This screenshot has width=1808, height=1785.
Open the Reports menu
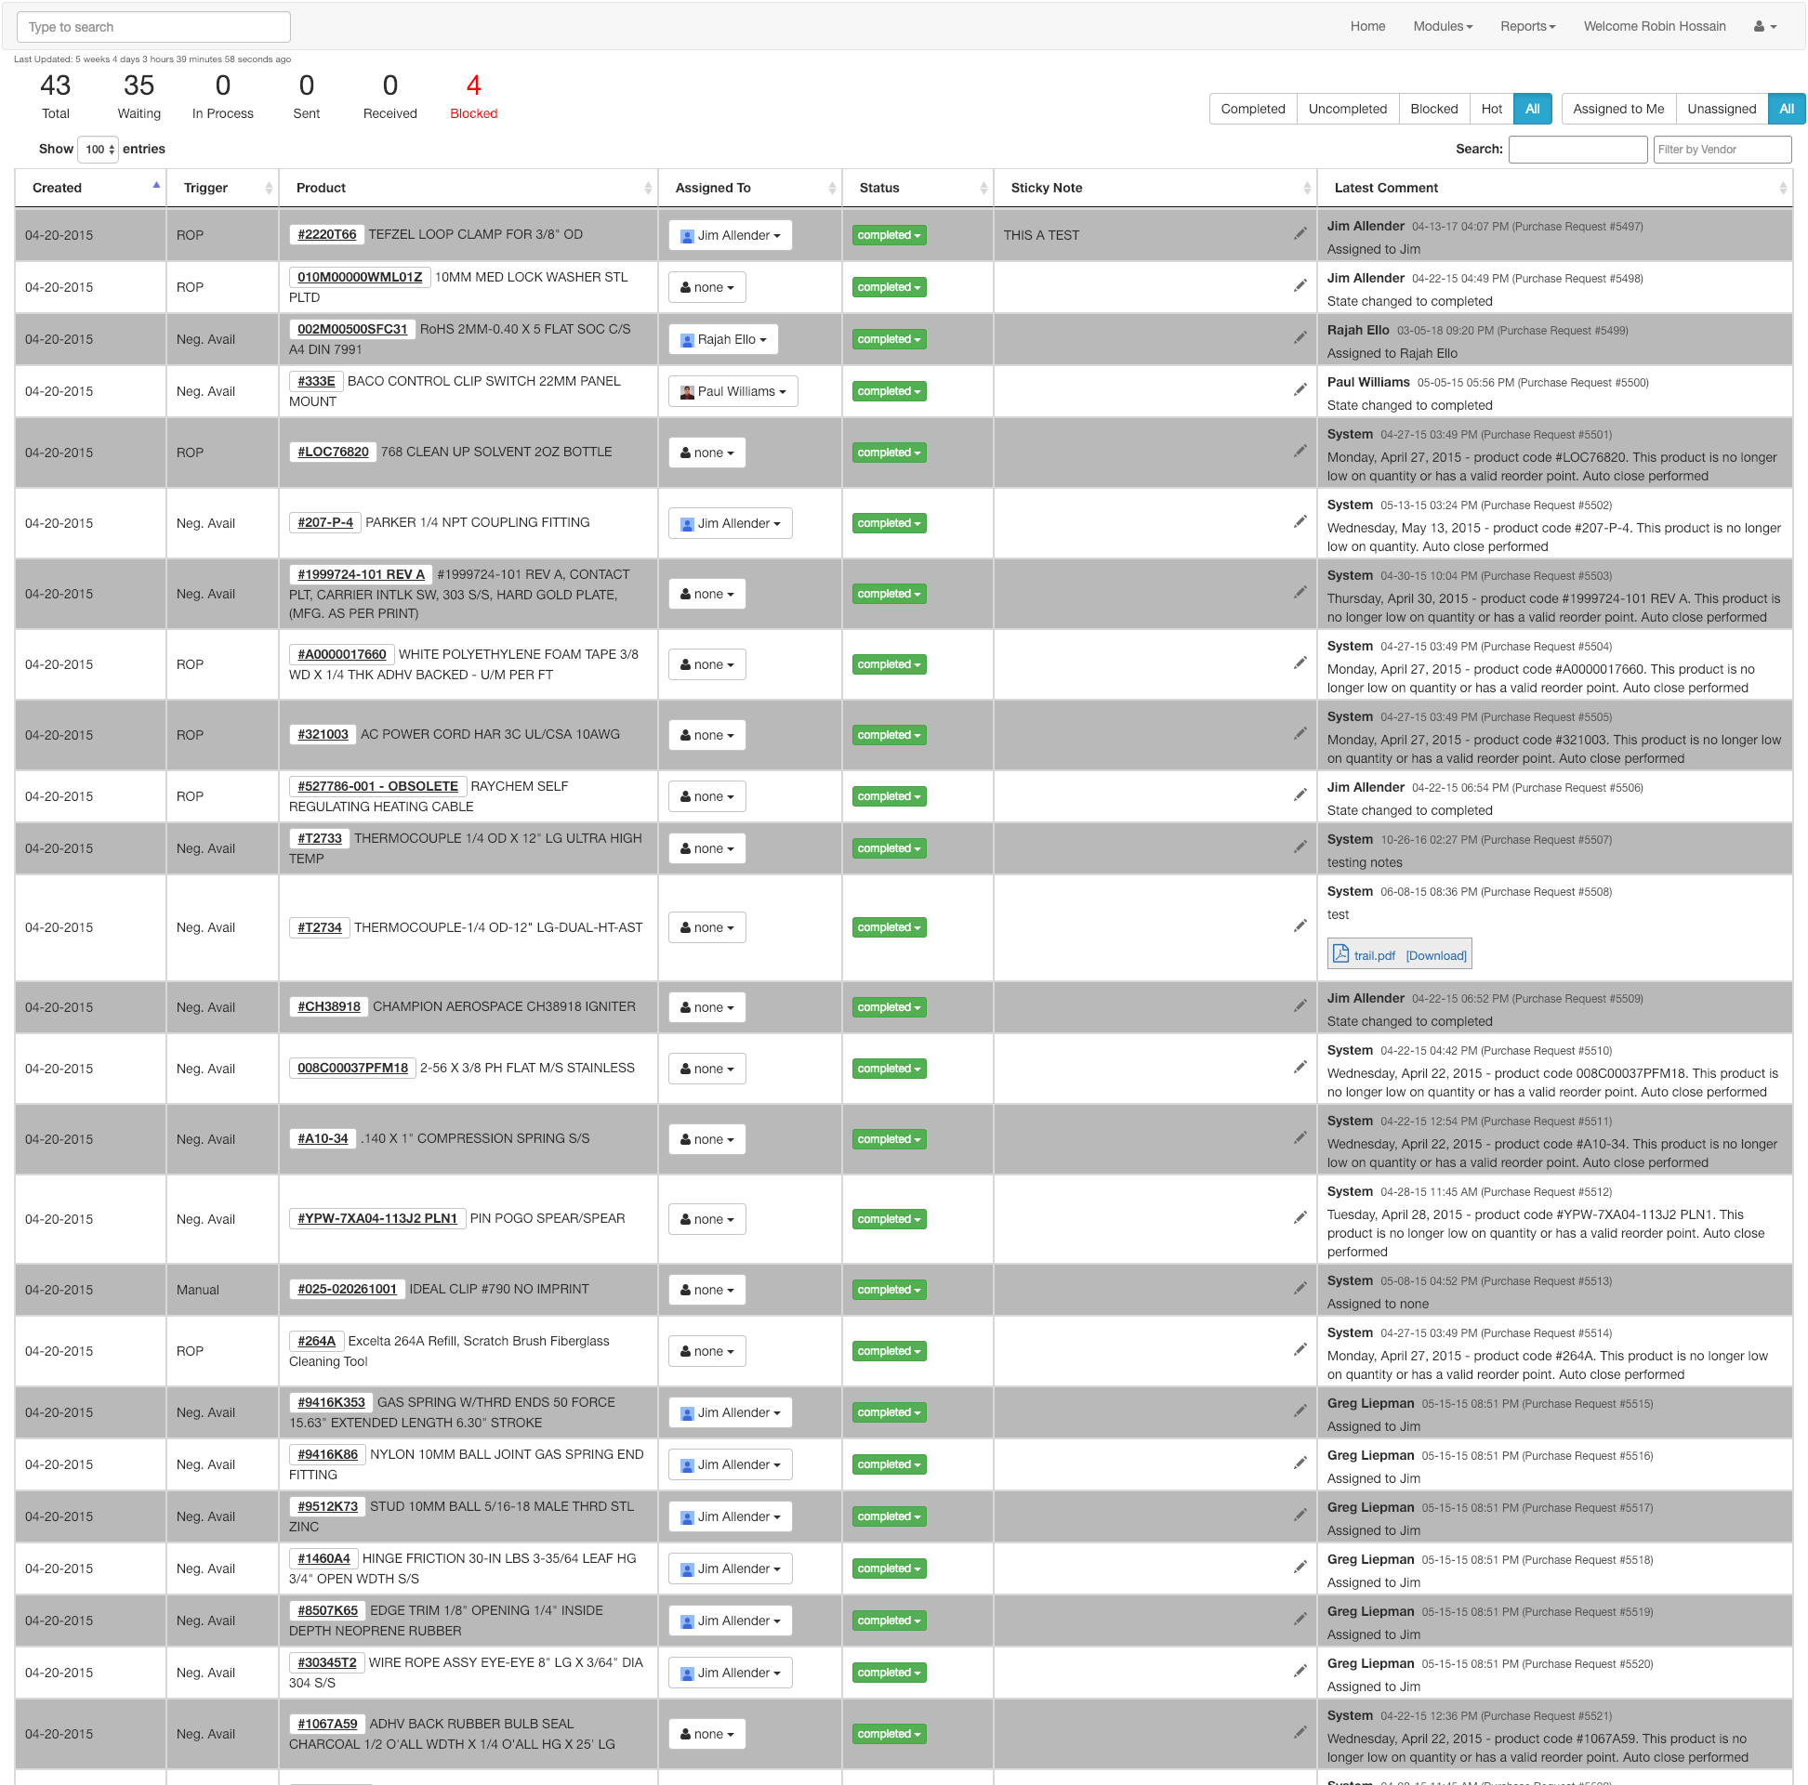point(1526,26)
